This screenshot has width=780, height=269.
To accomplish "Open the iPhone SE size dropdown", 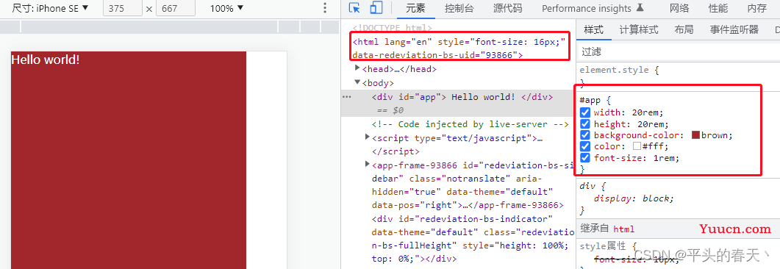I will 50,9.
